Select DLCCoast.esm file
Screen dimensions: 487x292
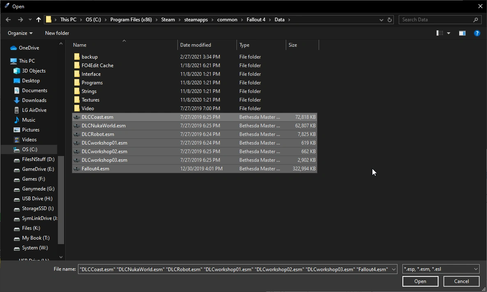(x=194, y=117)
